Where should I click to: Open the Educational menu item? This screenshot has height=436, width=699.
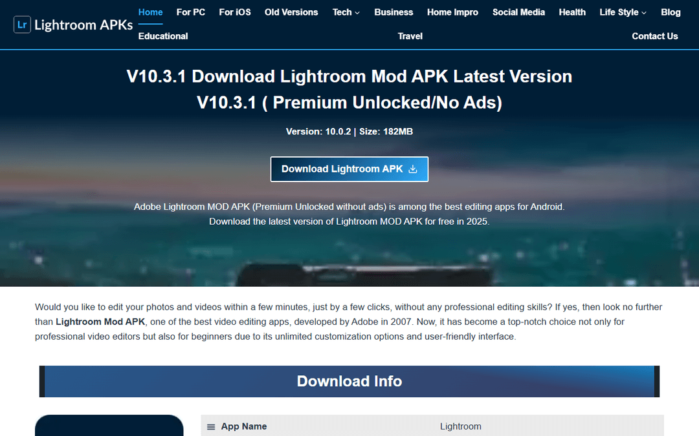[162, 36]
